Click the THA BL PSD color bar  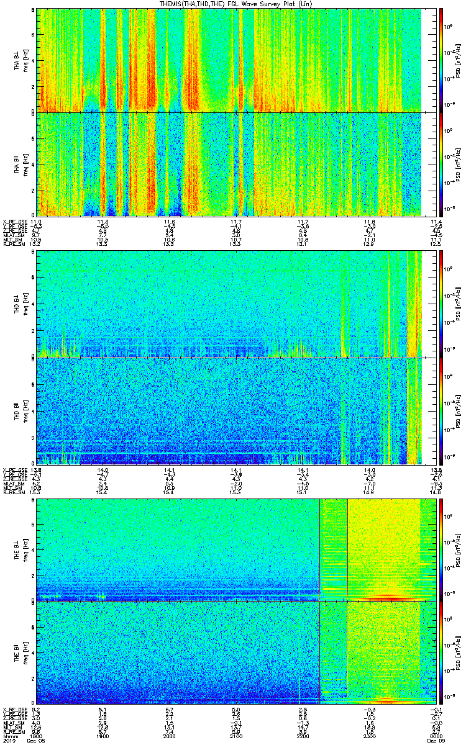click(x=441, y=60)
